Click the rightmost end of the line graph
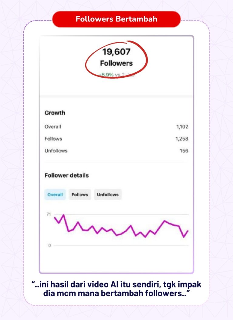 pyautogui.click(x=188, y=231)
